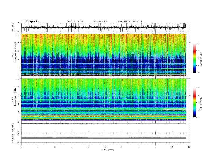Click the "8" kHz tick on ch.2 spectrogram
The height and width of the screenshot is (165, 213).
pyautogui.click(x=19, y=87)
